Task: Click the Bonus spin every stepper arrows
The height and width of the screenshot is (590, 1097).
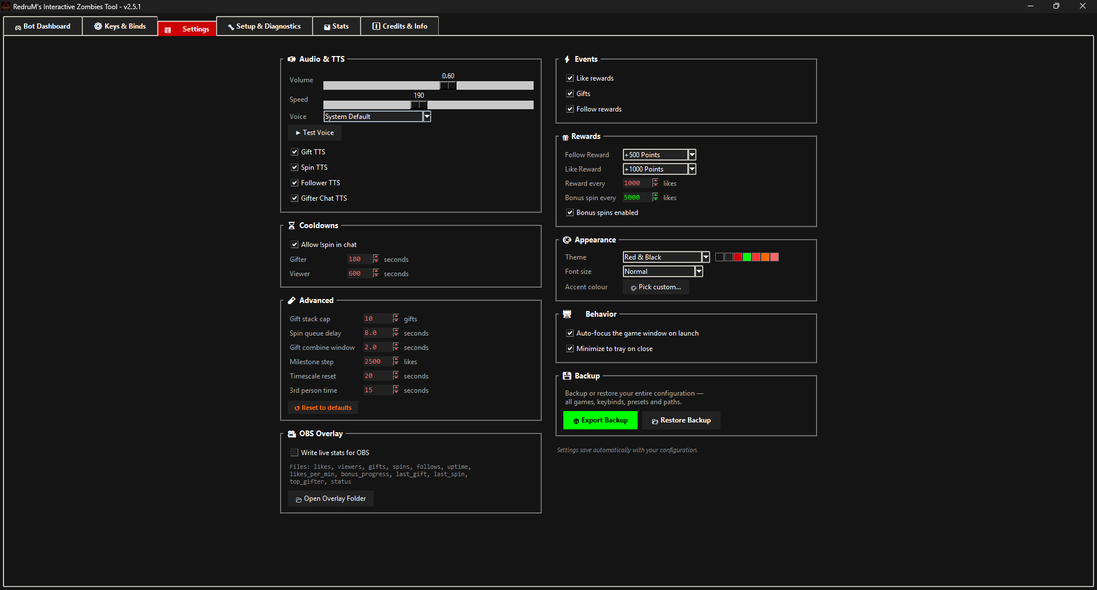Action: pos(655,198)
